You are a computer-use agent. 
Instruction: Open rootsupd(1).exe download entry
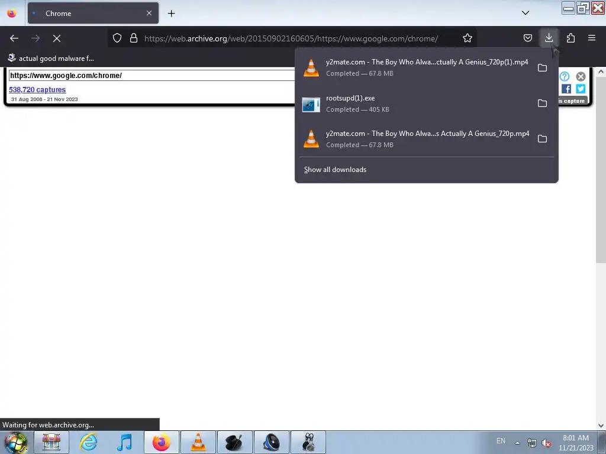[x=415, y=103]
